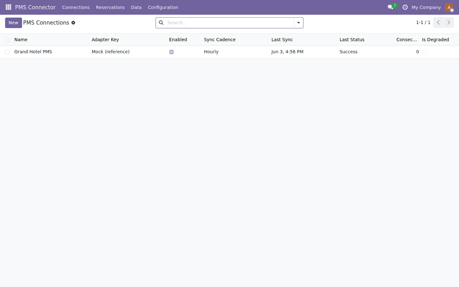The width and height of the screenshot is (459, 287).
Task: Sort by the Consec... column header
Action: 407,40
